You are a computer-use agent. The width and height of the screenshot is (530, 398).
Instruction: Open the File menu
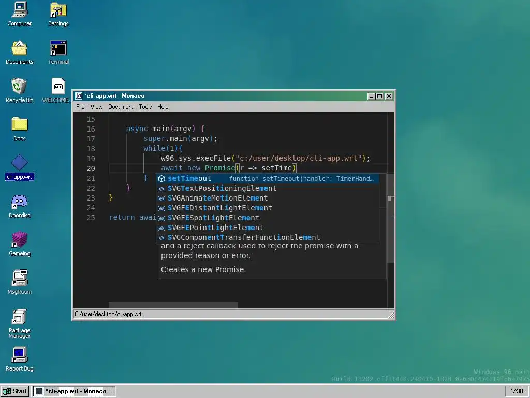point(80,107)
